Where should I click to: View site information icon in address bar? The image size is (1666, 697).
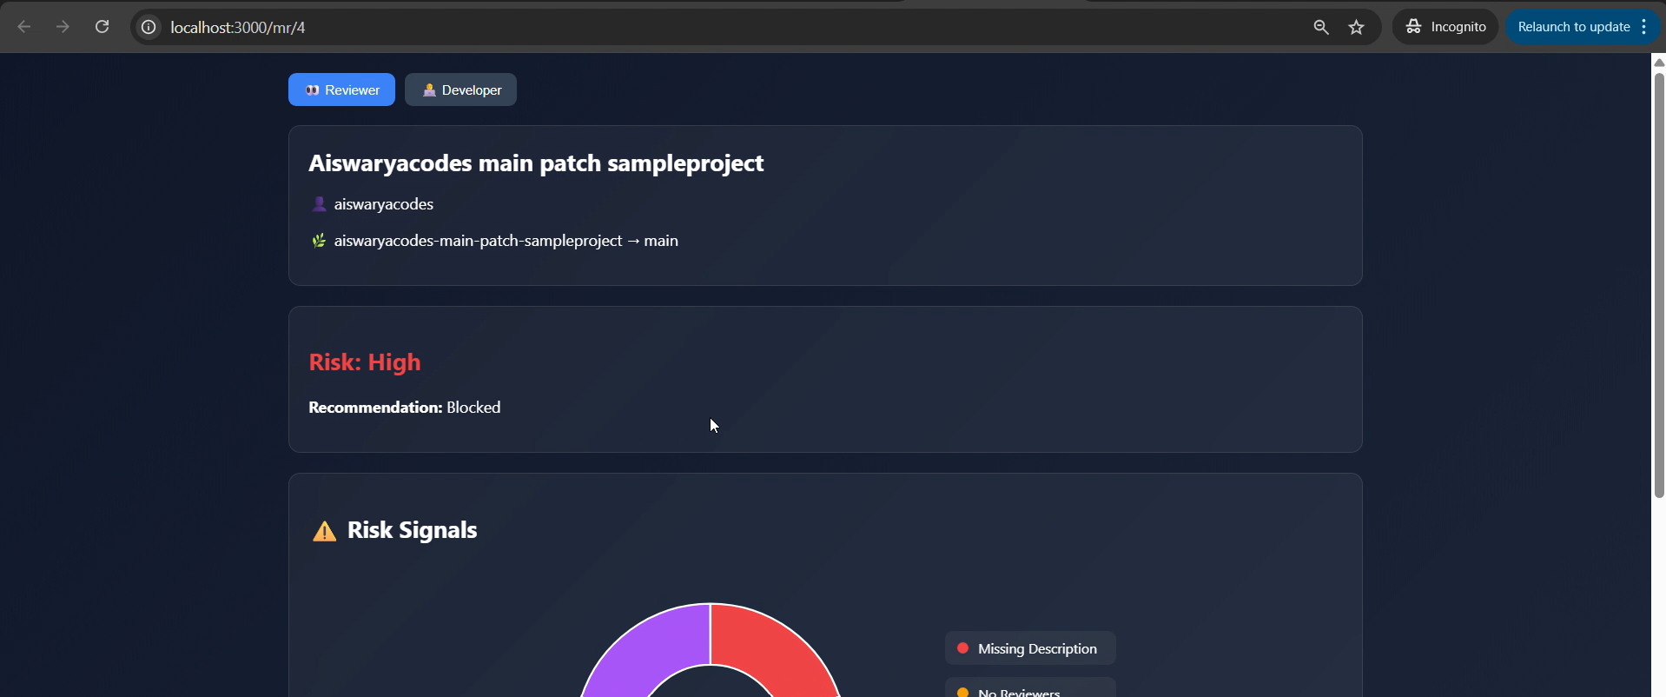(x=149, y=27)
